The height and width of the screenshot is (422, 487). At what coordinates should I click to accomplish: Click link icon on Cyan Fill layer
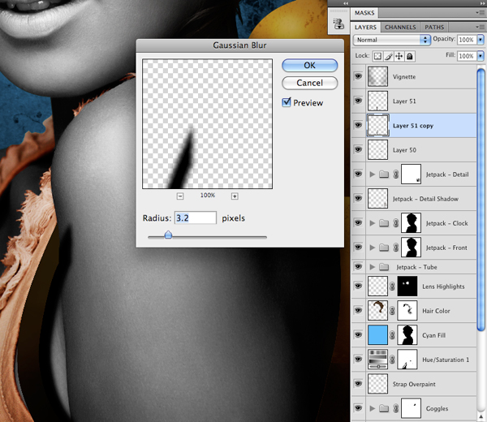pyautogui.click(x=392, y=335)
